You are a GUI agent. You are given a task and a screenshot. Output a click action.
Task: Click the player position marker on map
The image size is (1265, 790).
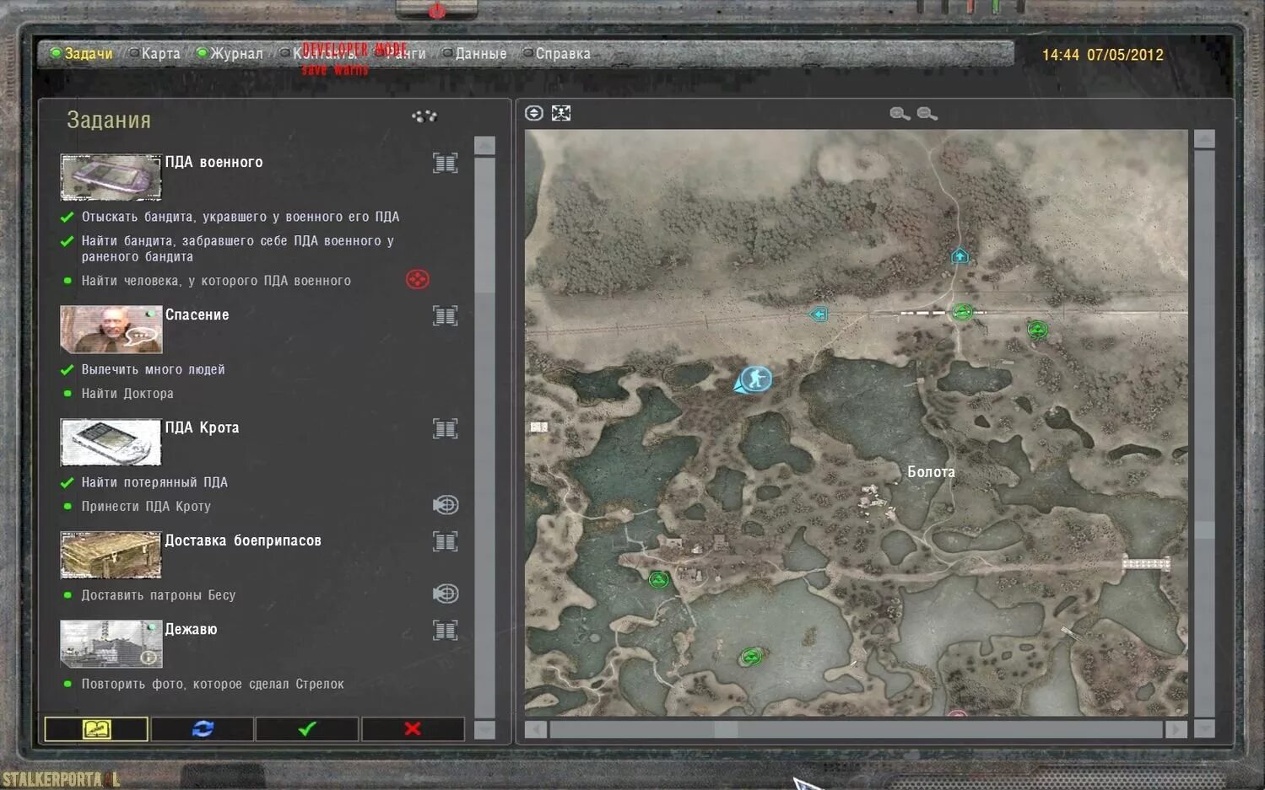click(754, 379)
